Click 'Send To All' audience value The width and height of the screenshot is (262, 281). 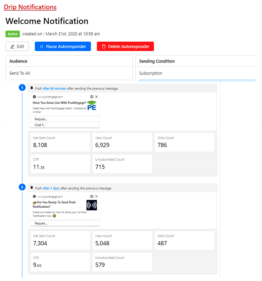[x=20, y=73]
